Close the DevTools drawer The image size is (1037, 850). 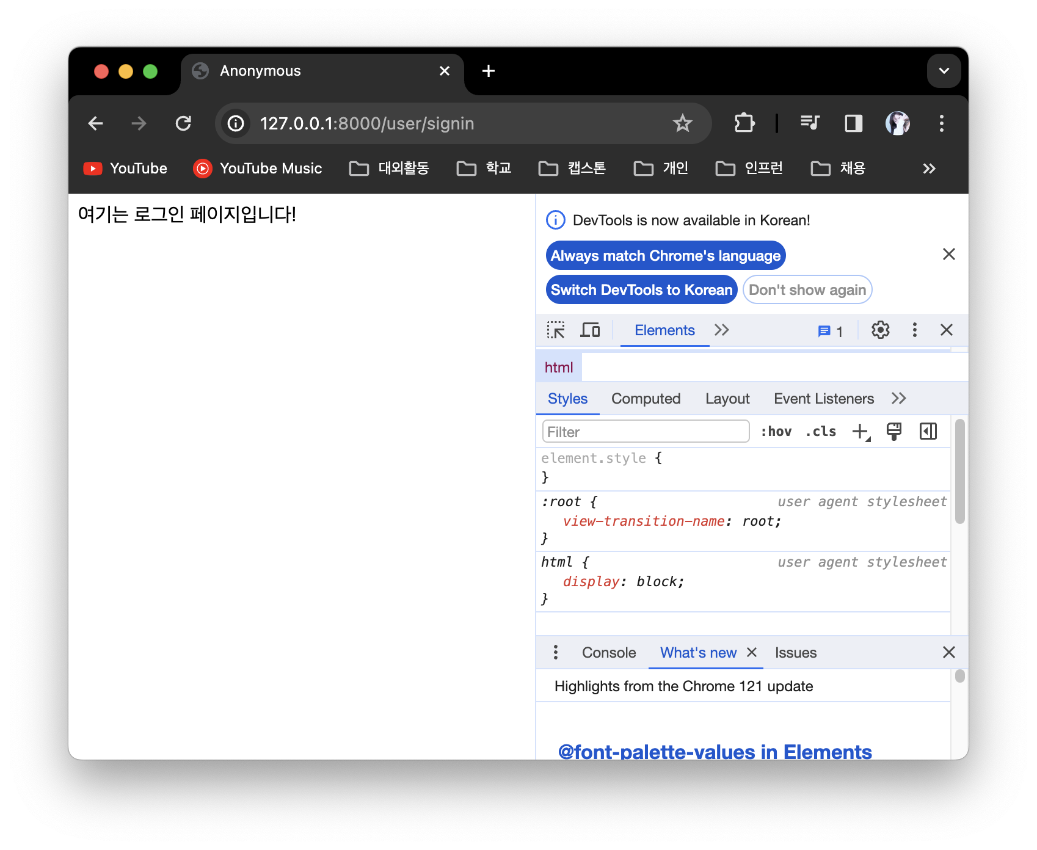coord(948,653)
